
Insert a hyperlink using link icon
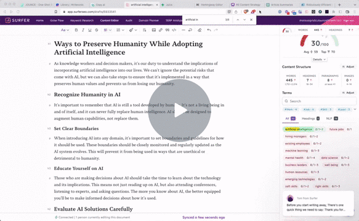(x=161, y=30)
